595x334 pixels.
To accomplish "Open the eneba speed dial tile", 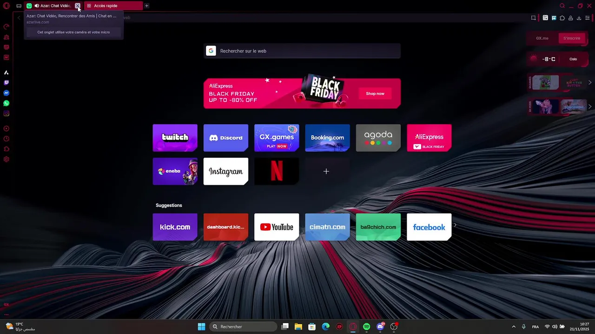I will [175, 171].
